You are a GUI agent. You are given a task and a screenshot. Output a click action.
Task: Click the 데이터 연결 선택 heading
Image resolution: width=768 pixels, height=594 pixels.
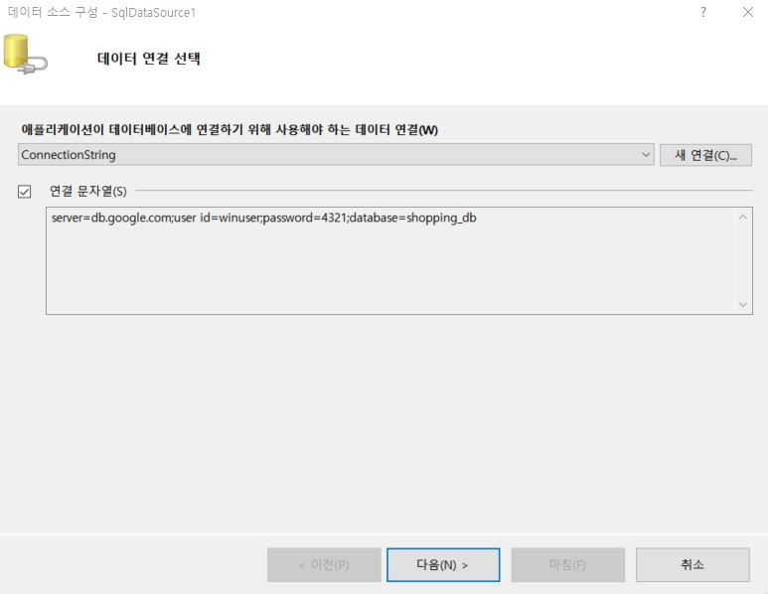(149, 59)
